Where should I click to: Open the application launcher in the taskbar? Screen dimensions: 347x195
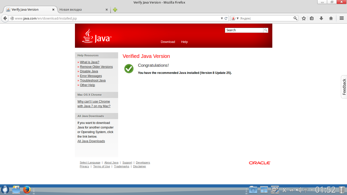5,190
